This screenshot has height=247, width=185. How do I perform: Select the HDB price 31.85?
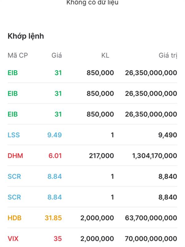(x=53, y=218)
